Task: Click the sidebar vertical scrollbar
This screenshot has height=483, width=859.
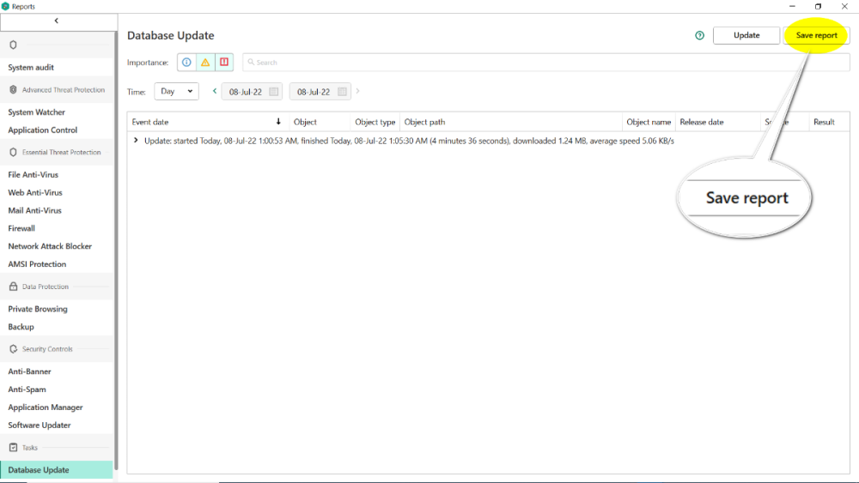Action: click(x=116, y=251)
